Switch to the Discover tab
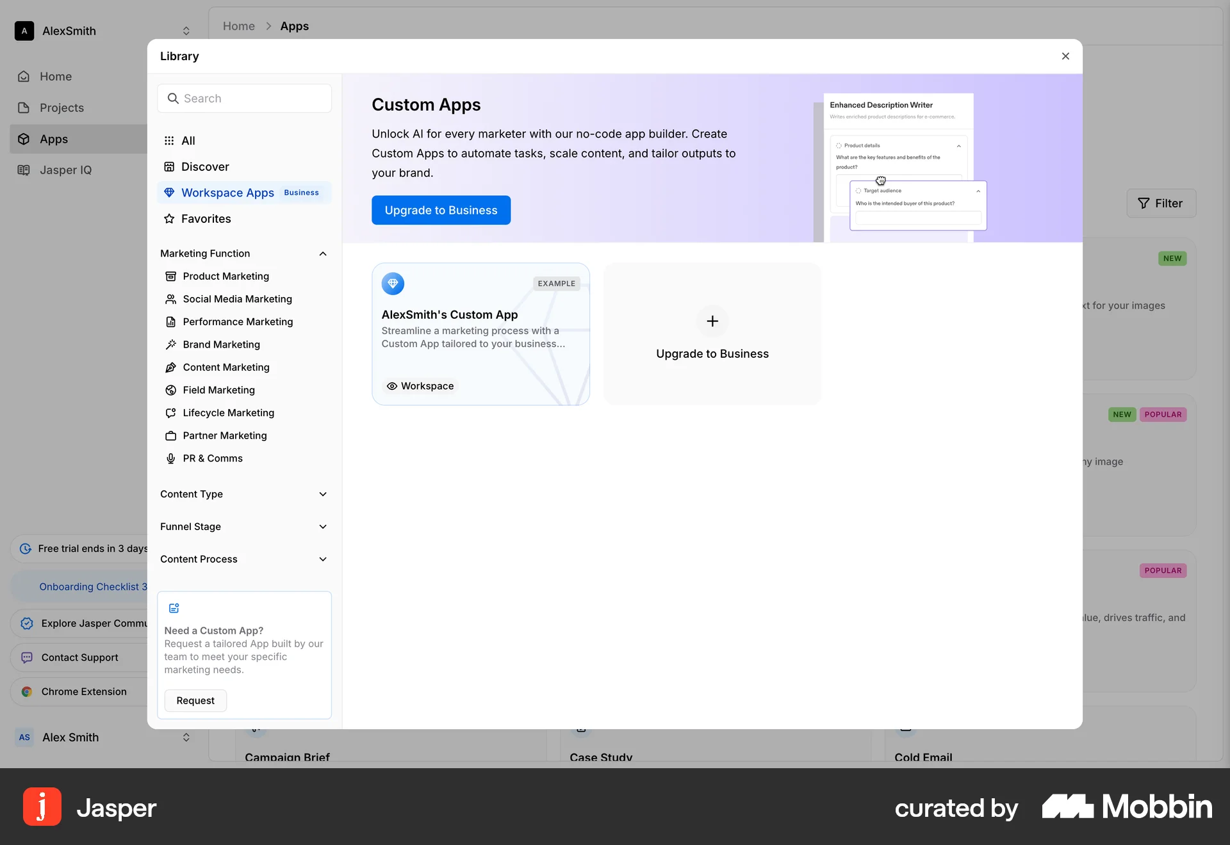1230x845 pixels. tap(205, 166)
